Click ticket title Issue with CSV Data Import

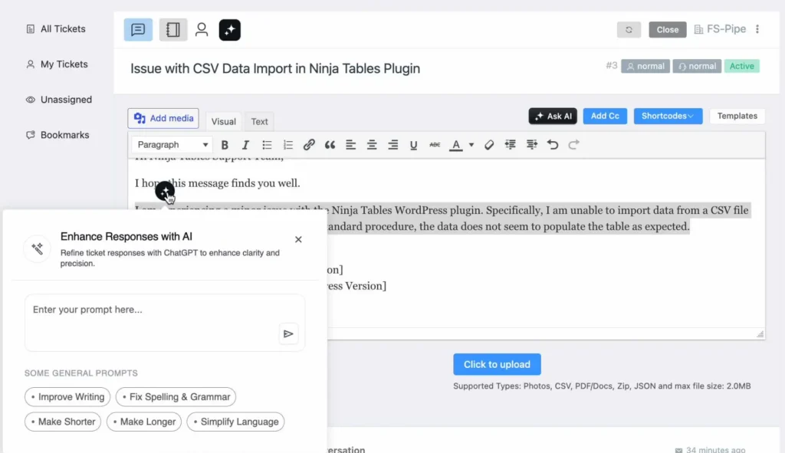275,68
